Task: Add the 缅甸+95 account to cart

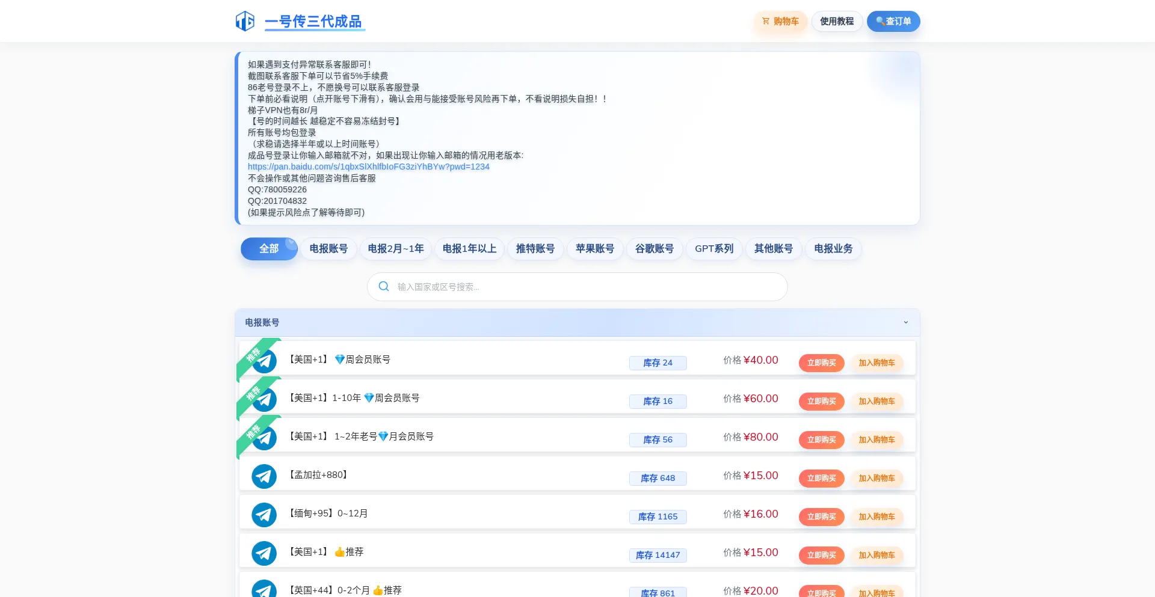Action: click(x=876, y=516)
